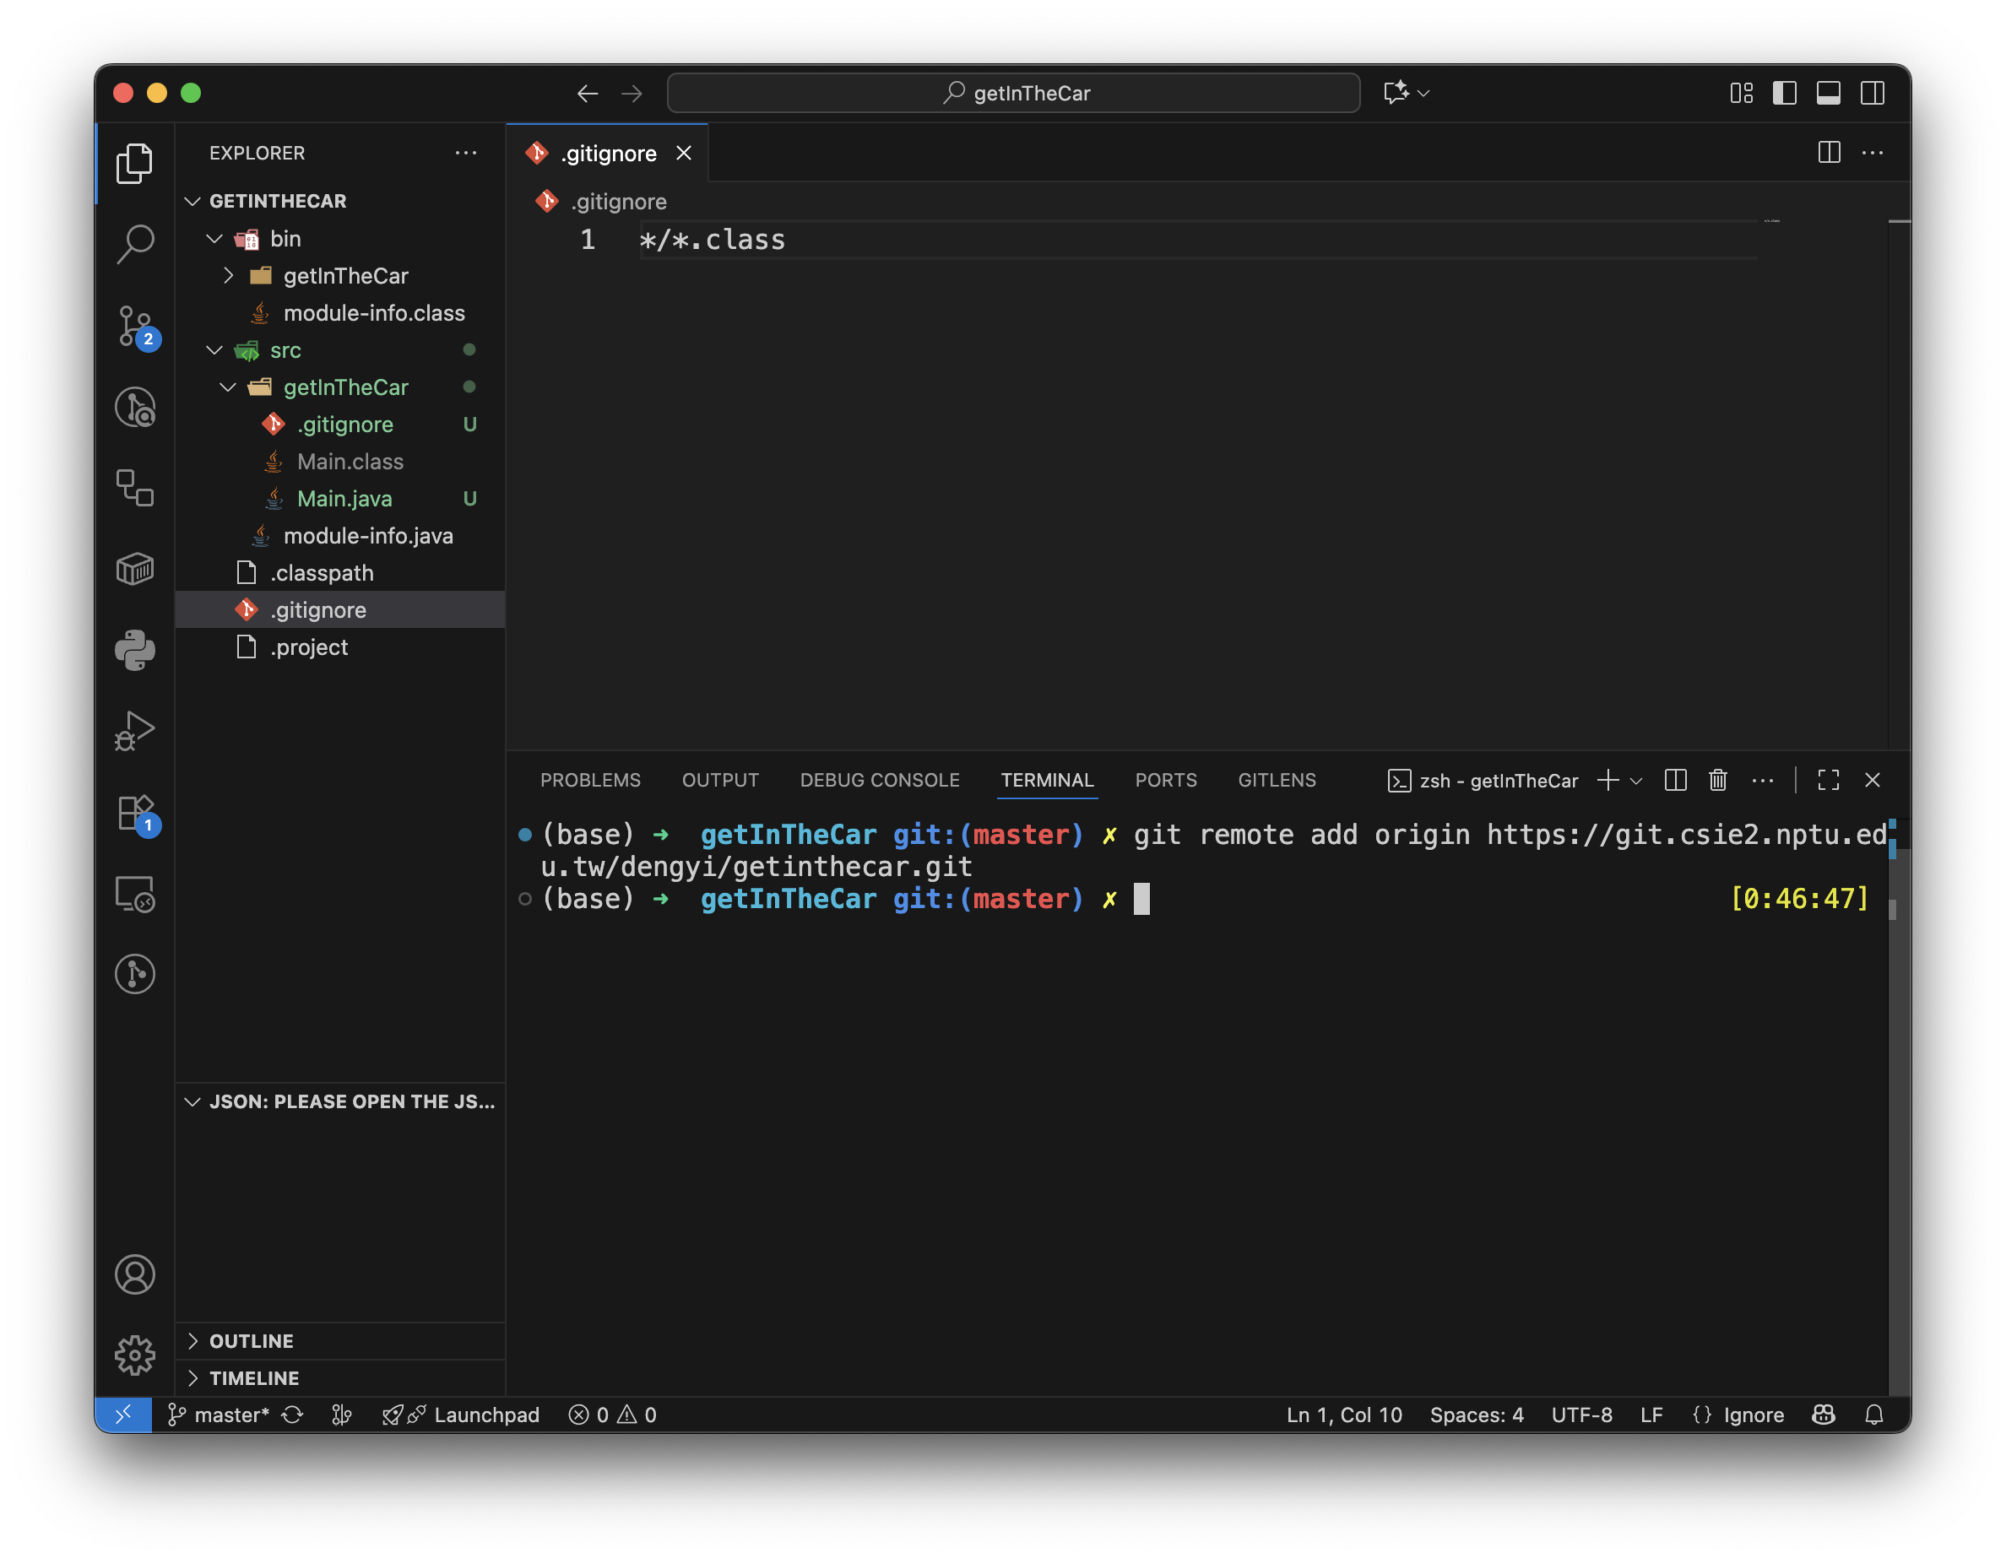The height and width of the screenshot is (1558, 2006).
Task: Switch to the PROBLEMS panel tab
Action: pyautogui.click(x=591, y=781)
